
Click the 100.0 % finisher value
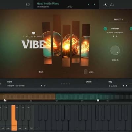[115, 60]
